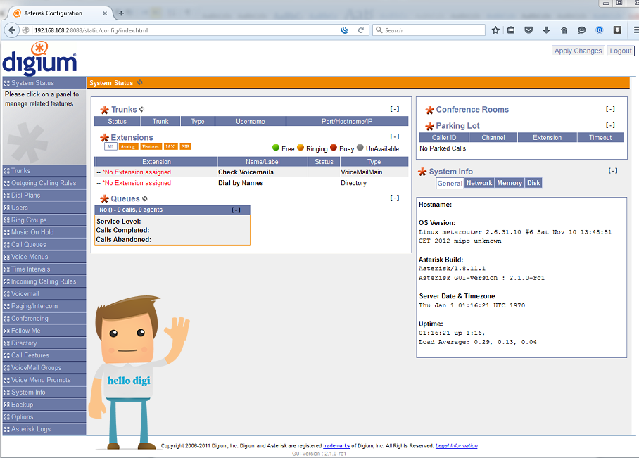Refresh the Trunks panel icon

coord(142,109)
